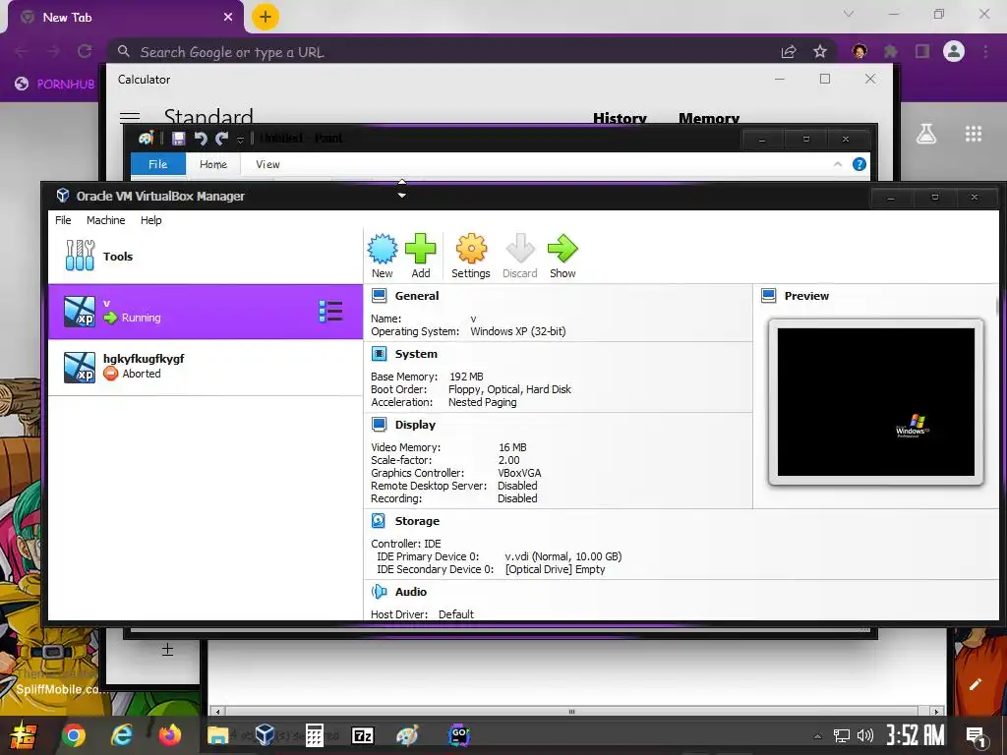Click the Discard toolbar button
Image resolution: width=1007 pixels, height=755 pixels.
click(x=519, y=256)
